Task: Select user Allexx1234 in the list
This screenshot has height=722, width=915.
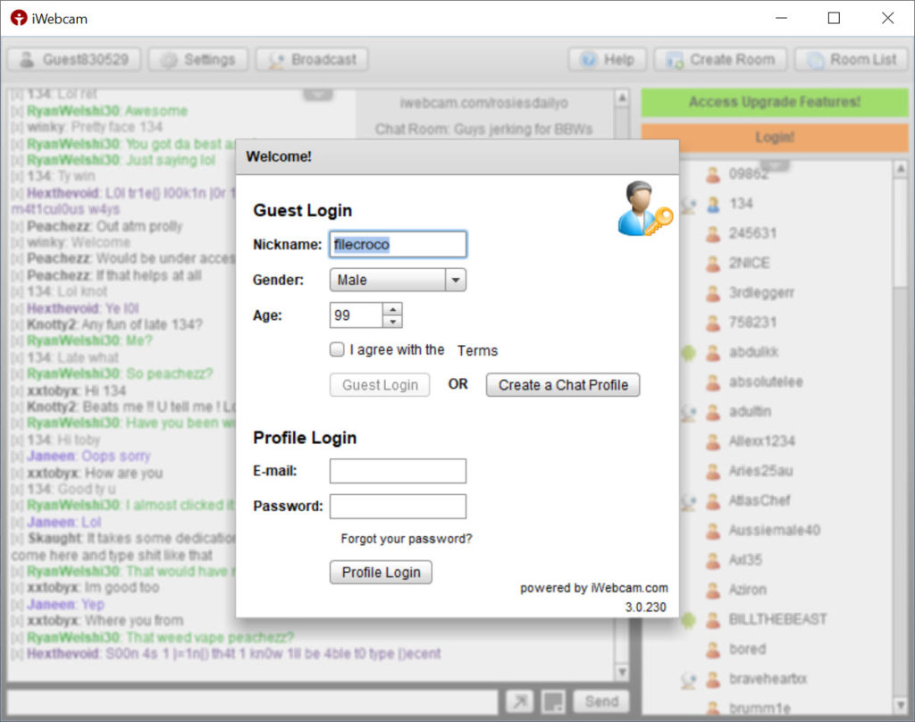Action: (761, 441)
